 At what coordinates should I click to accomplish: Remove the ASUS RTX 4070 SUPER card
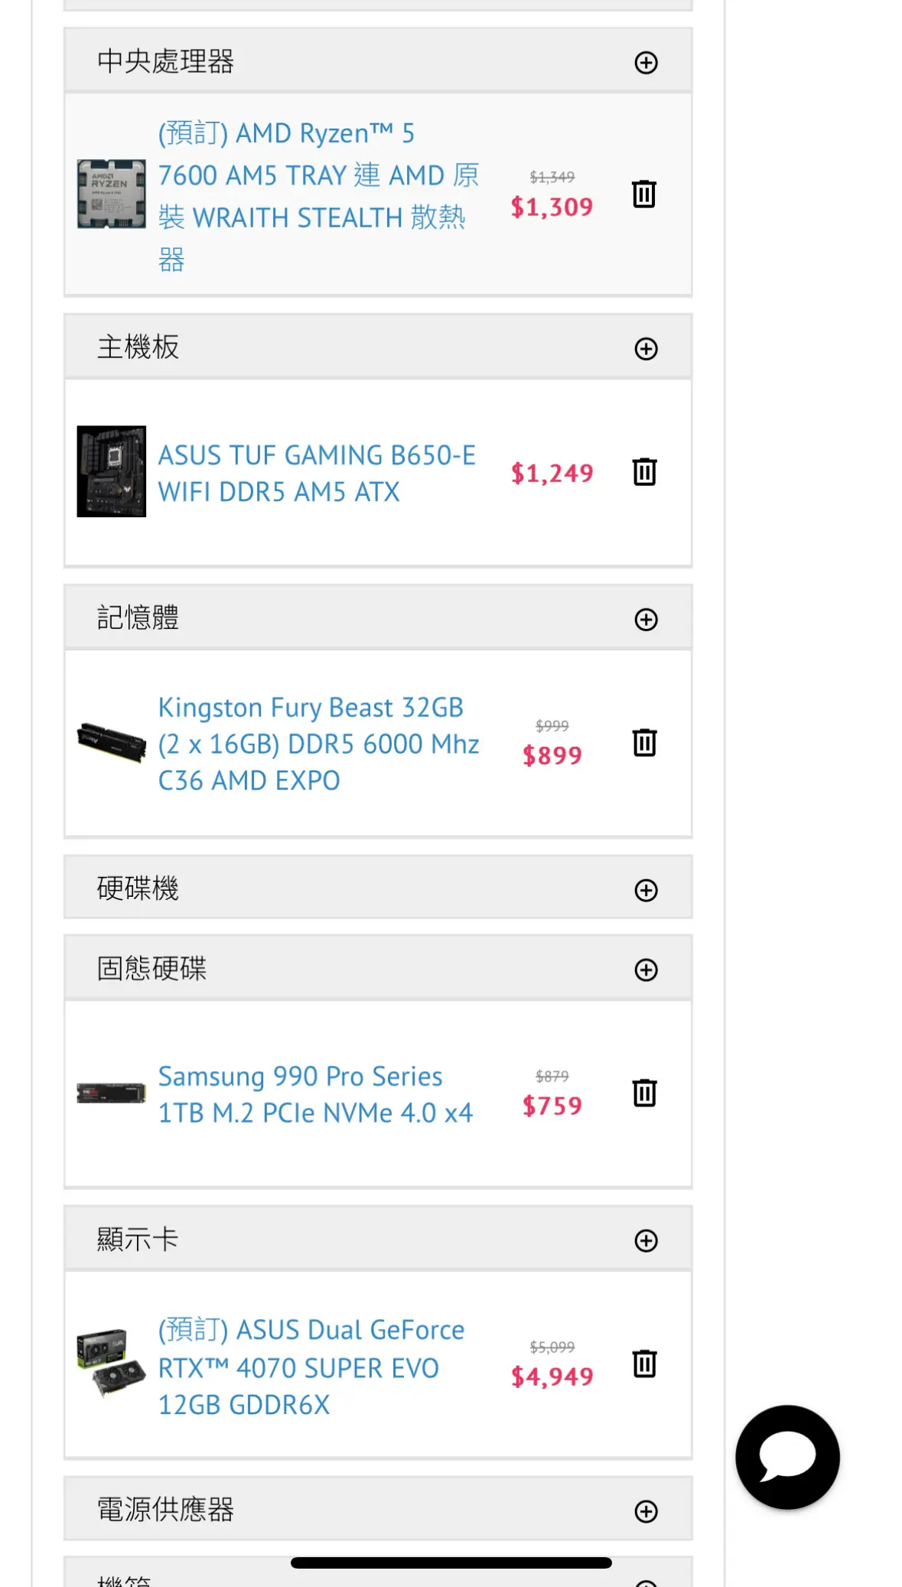[644, 1364]
